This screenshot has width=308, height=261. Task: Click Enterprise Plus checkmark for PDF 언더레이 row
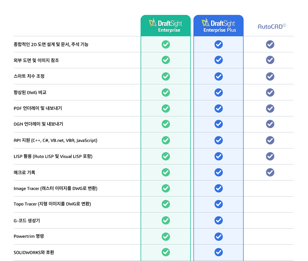point(219,108)
